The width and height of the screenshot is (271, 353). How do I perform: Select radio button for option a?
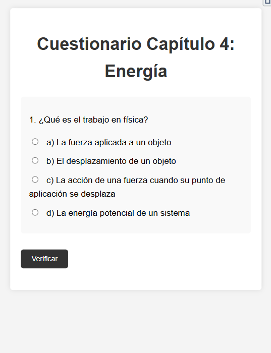35,142
